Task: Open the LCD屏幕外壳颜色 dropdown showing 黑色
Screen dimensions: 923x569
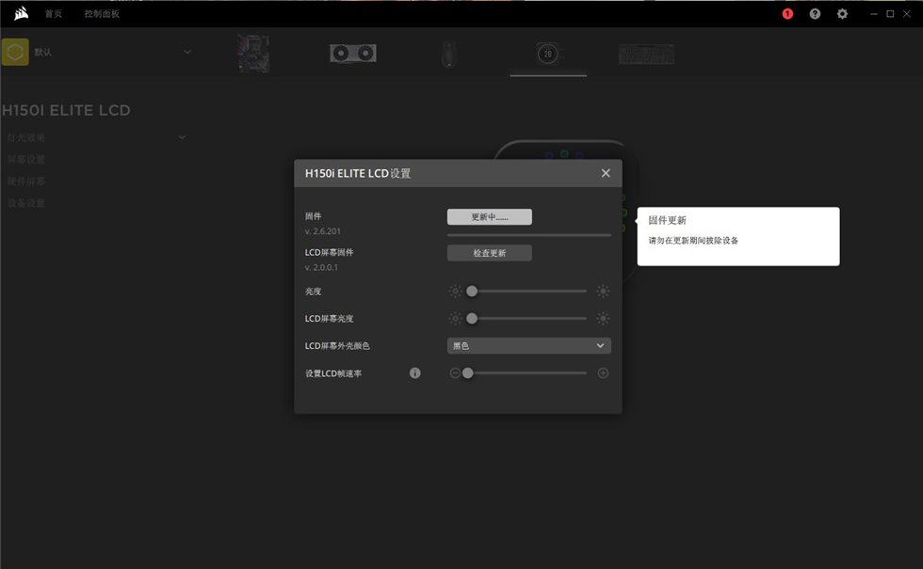Action: (528, 346)
